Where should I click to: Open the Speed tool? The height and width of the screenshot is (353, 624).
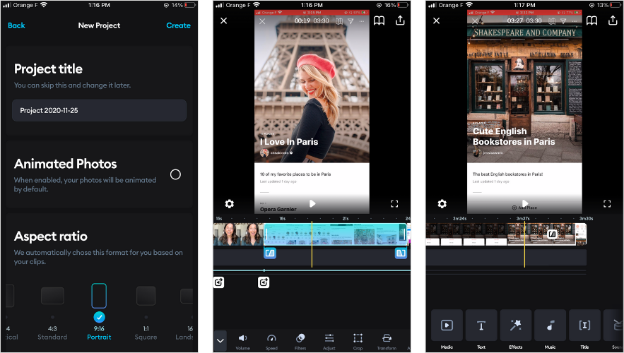click(x=271, y=342)
